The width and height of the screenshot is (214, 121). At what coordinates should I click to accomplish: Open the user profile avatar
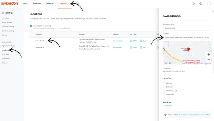[209, 3]
